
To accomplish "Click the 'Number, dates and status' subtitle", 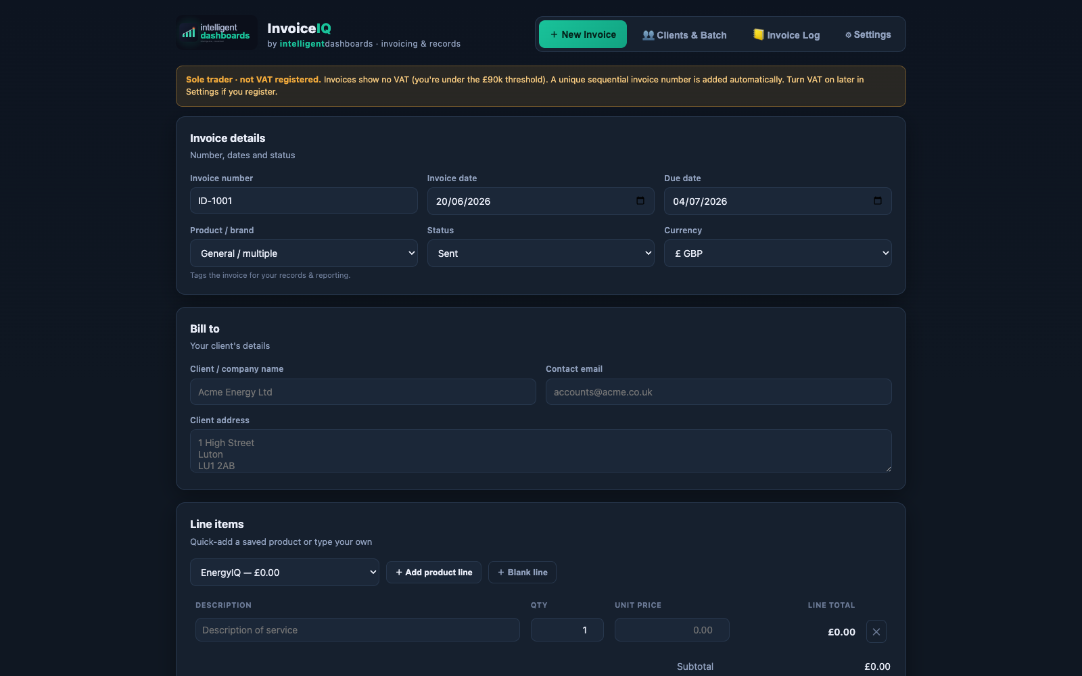I will click(x=242, y=155).
